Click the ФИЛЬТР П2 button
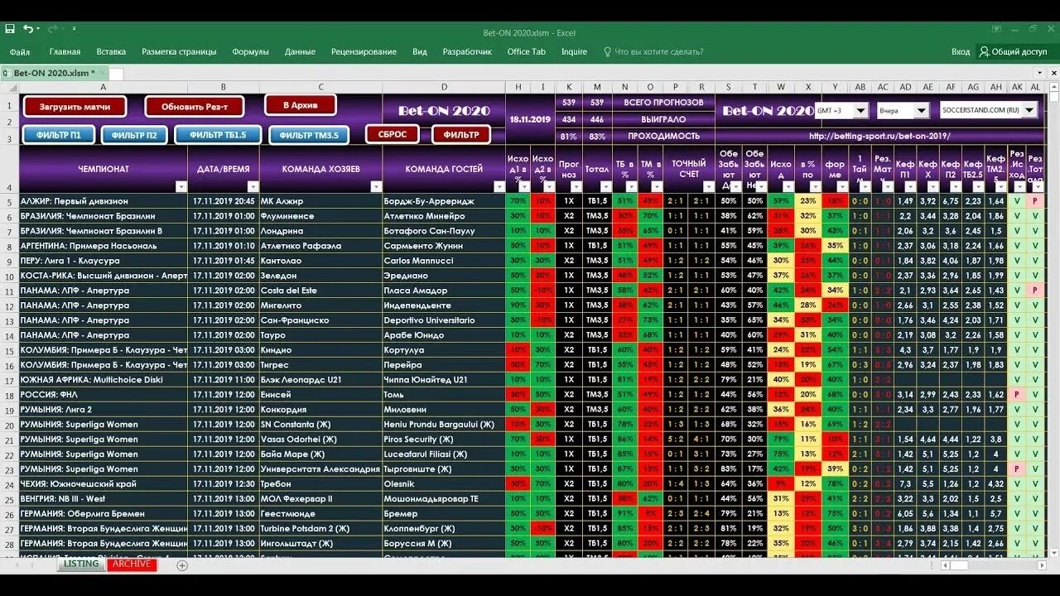The height and width of the screenshot is (596, 1060). coord(134,135)
